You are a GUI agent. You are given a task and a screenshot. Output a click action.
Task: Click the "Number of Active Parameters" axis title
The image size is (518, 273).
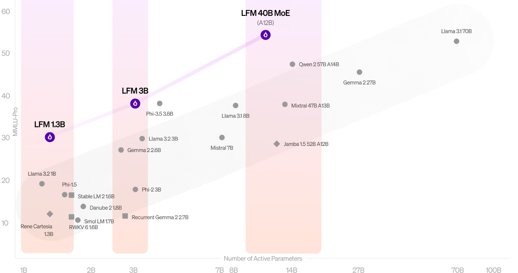coord(263,259)
